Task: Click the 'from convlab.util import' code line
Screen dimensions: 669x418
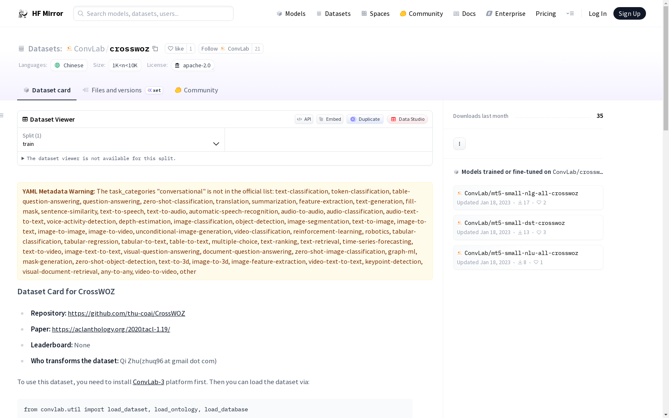Action: (x=136, y=409)
